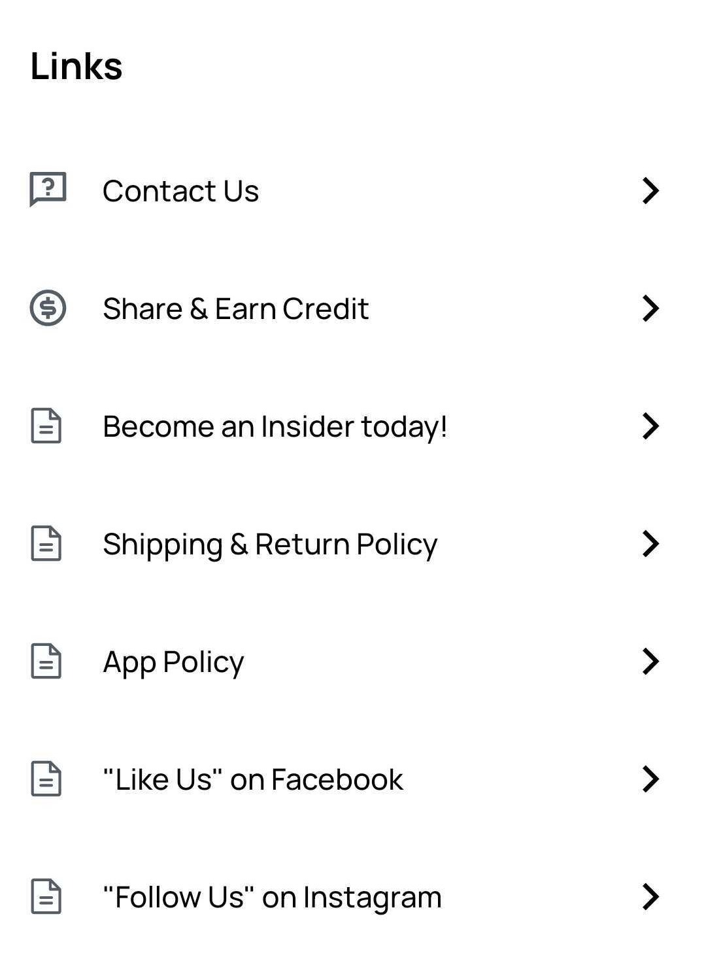Click document icon beside Become an Insider
This screenshot has width=706, height=961.
click(46, 426)
